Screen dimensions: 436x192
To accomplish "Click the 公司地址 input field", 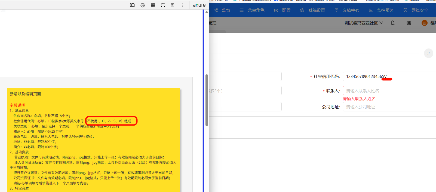I will pos(389,107).
